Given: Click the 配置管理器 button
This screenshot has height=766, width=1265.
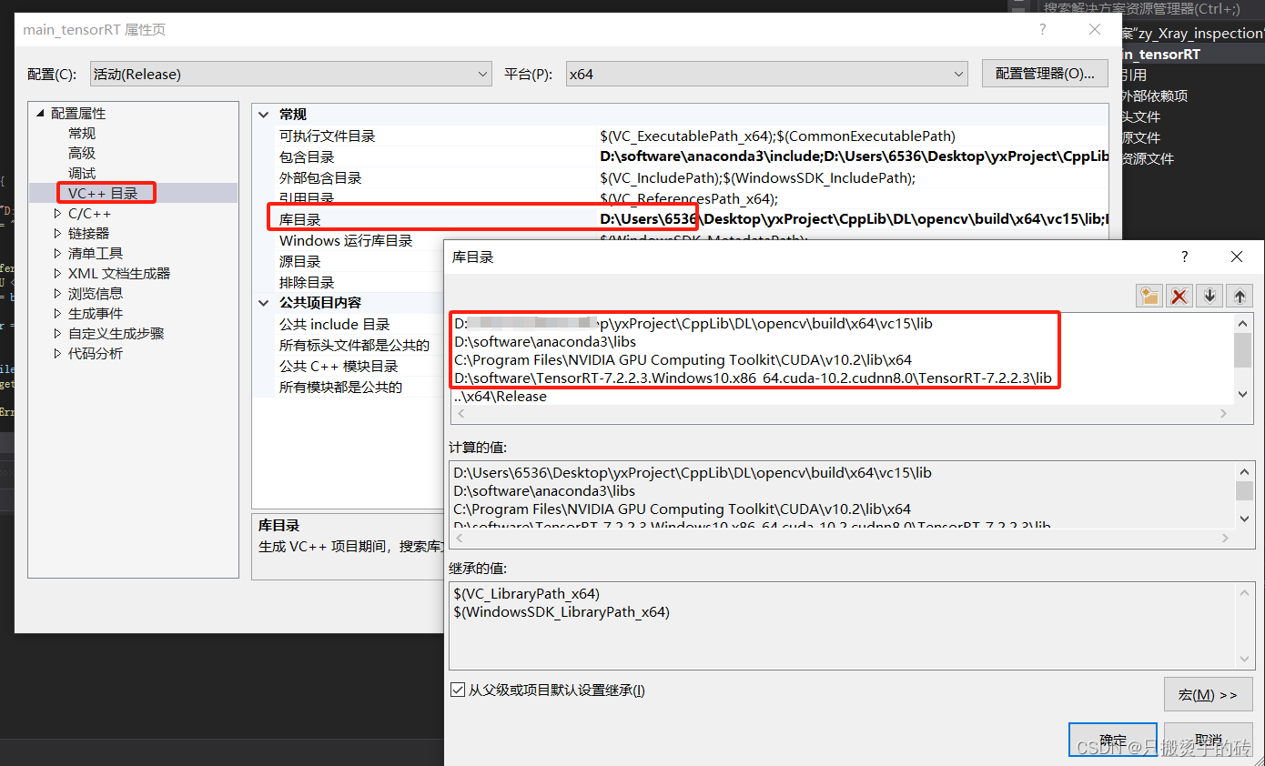Looking at the screenshot, I should (x=1045, y=74).
